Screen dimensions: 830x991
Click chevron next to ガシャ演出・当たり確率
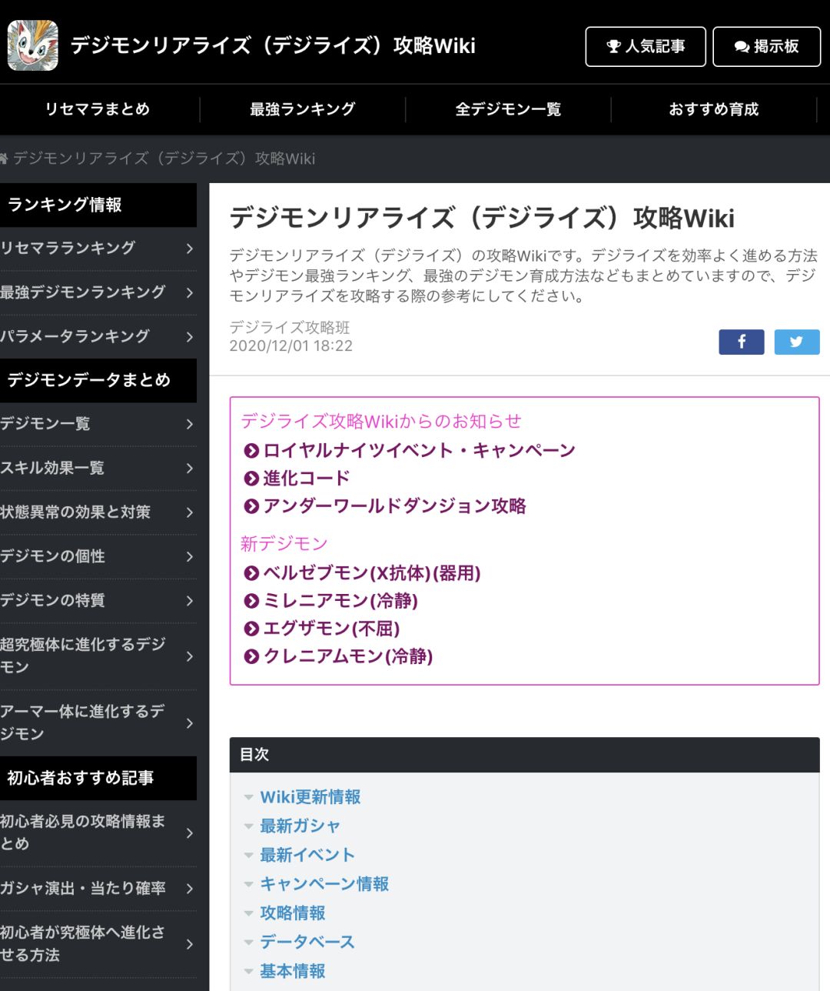pyautogui.click(x=189, y=889)
